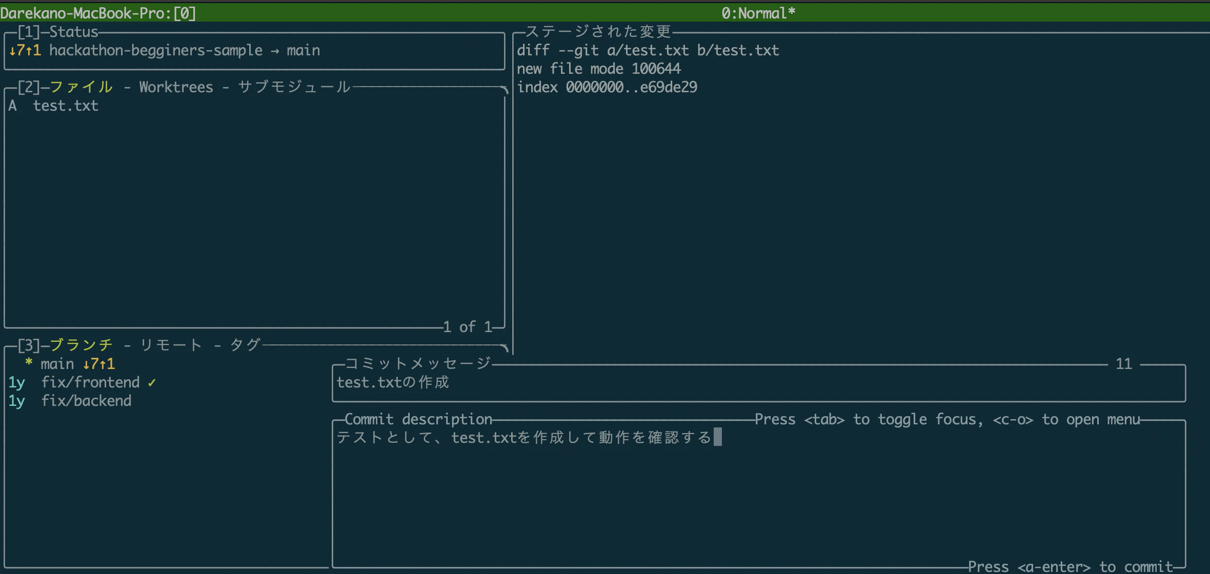This screenshot has height=574, width=1210.
Task: Click the checkmark next to fix/frontend
Action: pos(152,382)
